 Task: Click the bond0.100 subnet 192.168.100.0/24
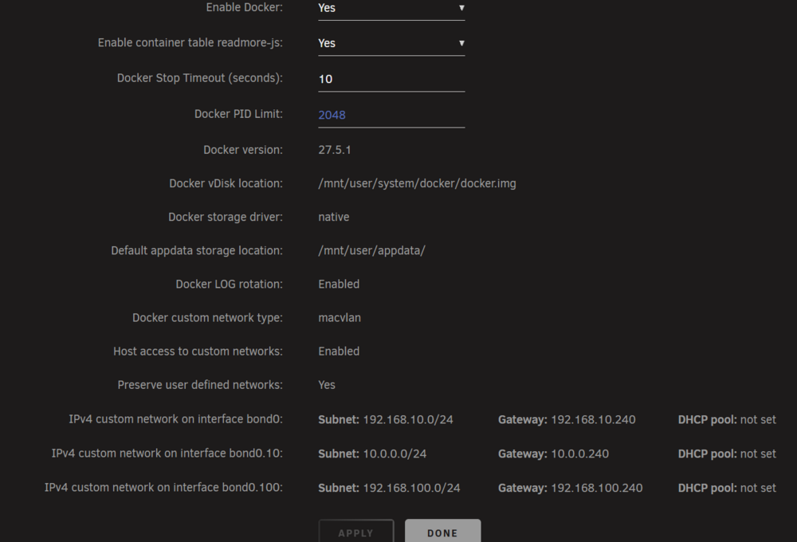[411, 488]
